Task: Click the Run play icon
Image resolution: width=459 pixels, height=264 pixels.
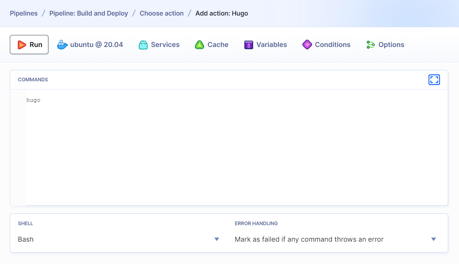Action: (22, 45)
